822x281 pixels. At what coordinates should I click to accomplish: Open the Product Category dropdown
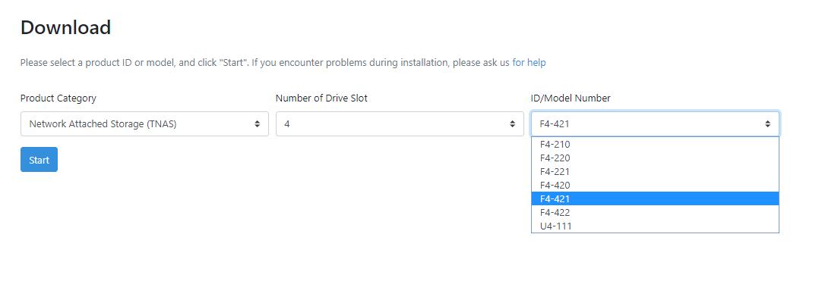[x=144, y=123]
